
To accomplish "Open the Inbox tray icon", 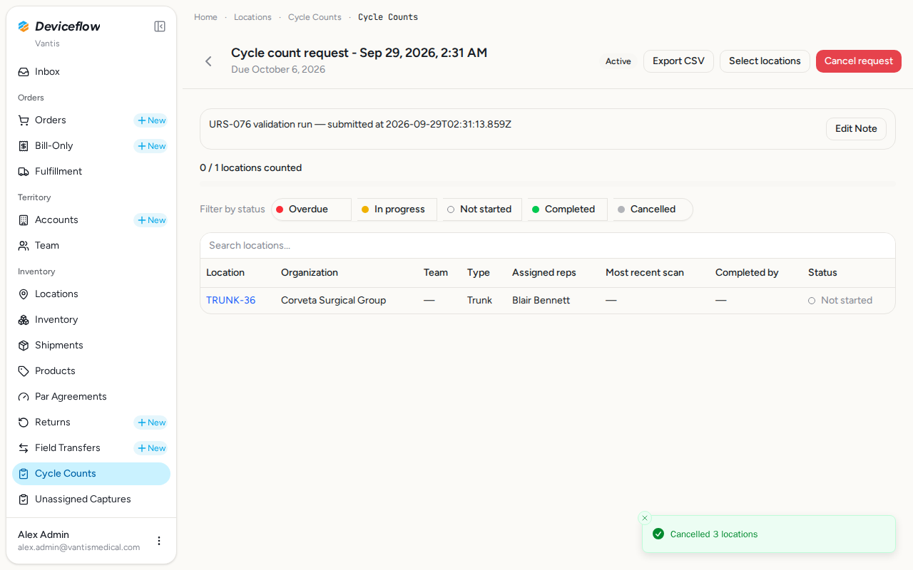I will click(x=24, y=72).
